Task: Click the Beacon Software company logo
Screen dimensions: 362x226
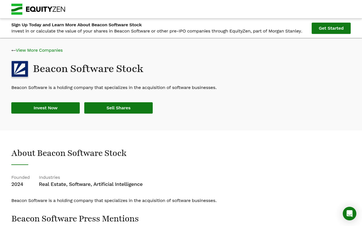Action: (x=20, y=69)
